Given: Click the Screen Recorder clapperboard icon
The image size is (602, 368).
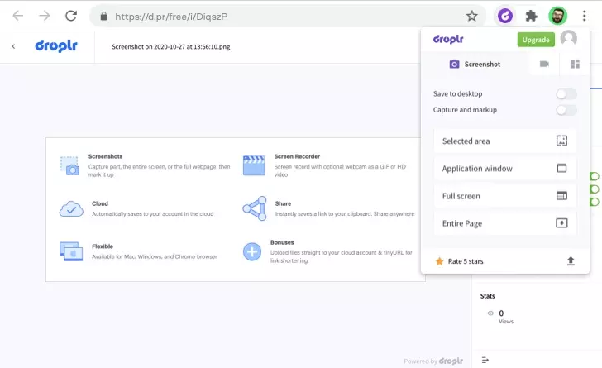Looking at the screenshot, I should coord(254,165).
